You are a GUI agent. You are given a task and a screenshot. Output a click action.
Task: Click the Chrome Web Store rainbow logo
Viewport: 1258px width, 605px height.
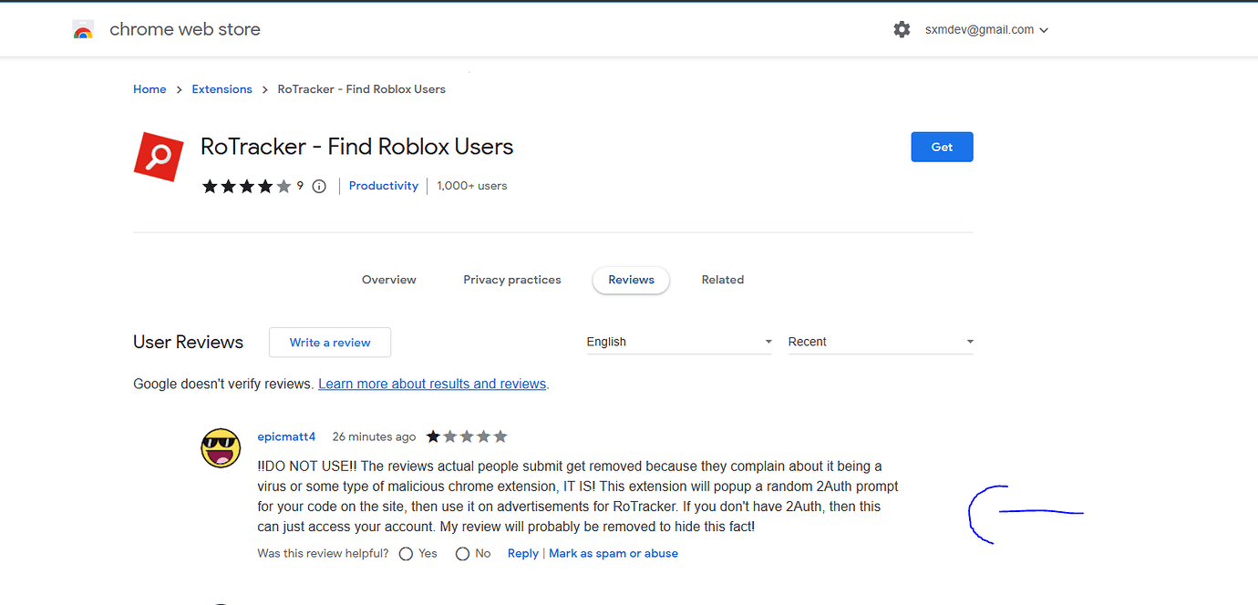(83, 30)
